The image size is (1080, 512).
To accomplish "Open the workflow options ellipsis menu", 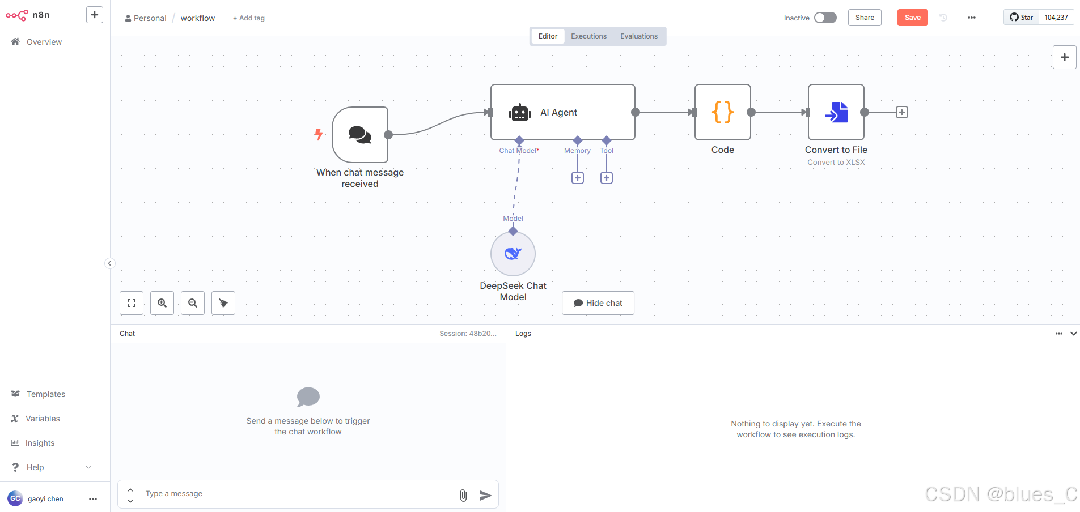I will pyautogui.click(x=972, y=18).
